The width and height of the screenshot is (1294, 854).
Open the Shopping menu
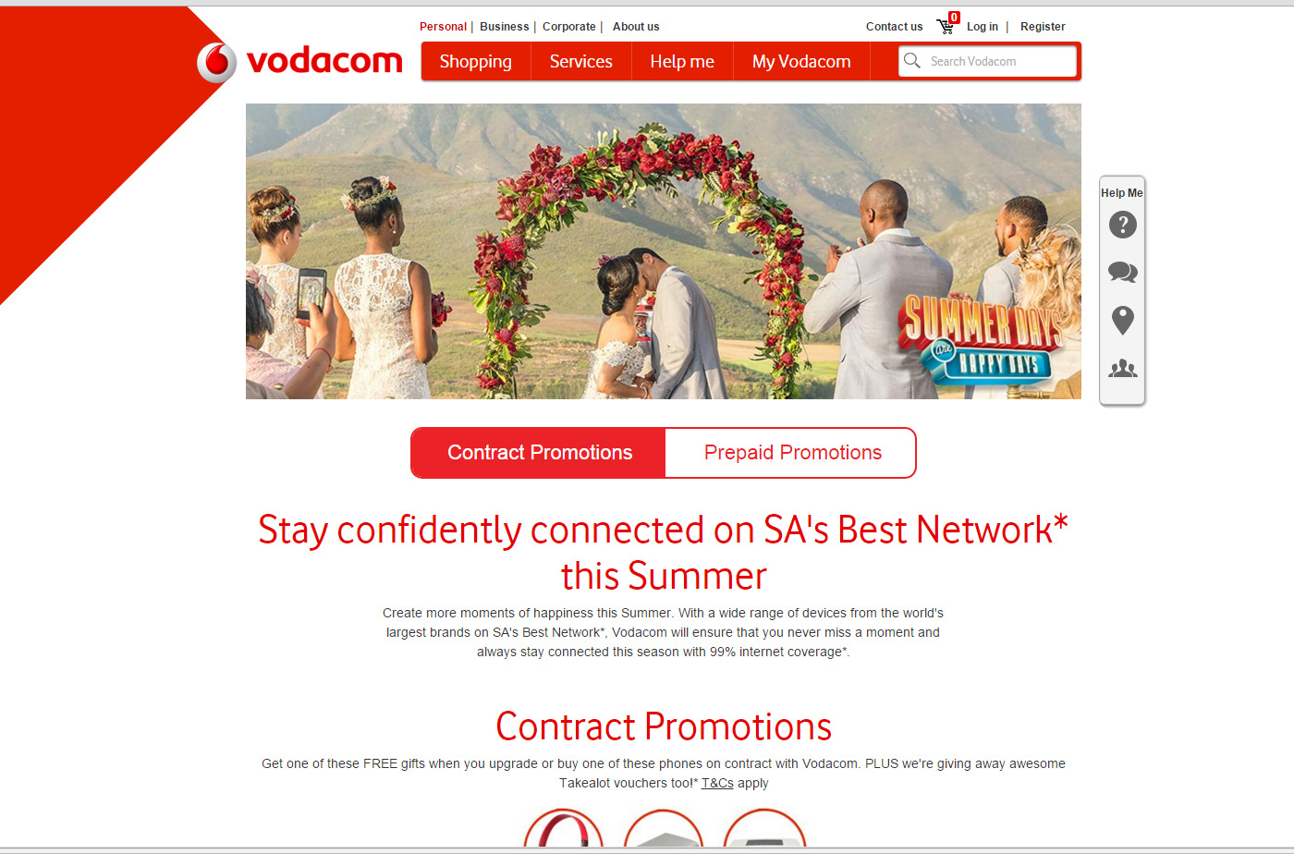click(x=475, y=61)
